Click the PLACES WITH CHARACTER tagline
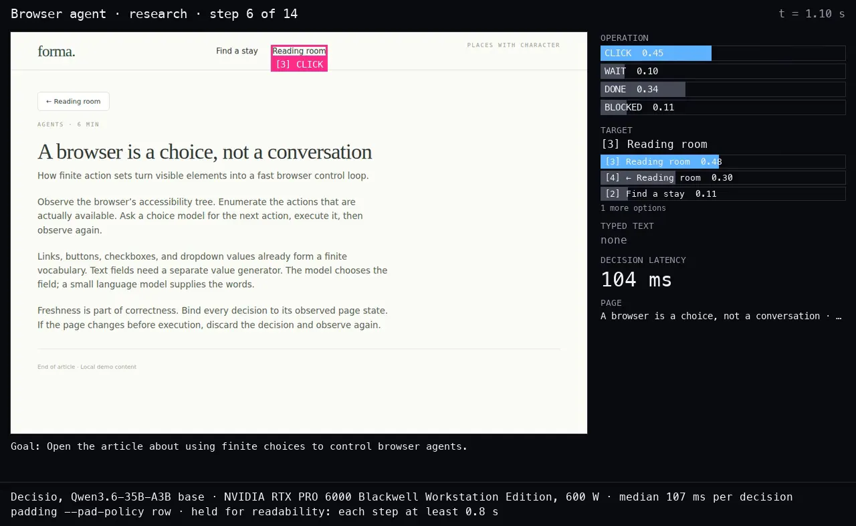 click(x=514, y=46)
